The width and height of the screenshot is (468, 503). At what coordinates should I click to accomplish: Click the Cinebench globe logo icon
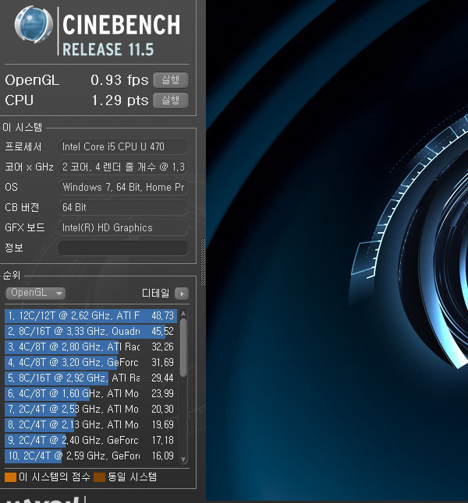coord(34,24)
